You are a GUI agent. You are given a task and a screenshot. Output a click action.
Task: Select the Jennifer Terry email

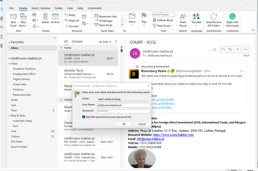(x=88, y=74)
